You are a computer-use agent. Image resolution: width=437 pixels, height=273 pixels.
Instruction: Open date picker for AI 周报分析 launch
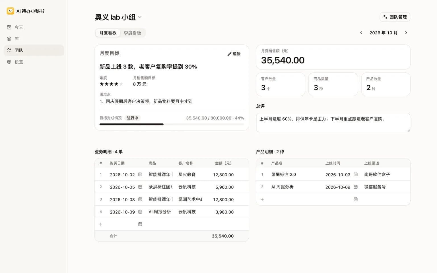coord(356,187)
